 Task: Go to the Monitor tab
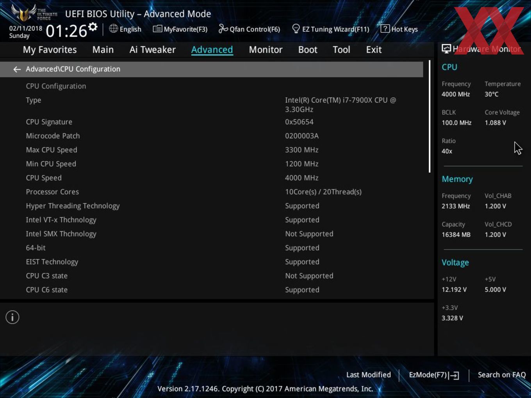[x=265, y=50]
